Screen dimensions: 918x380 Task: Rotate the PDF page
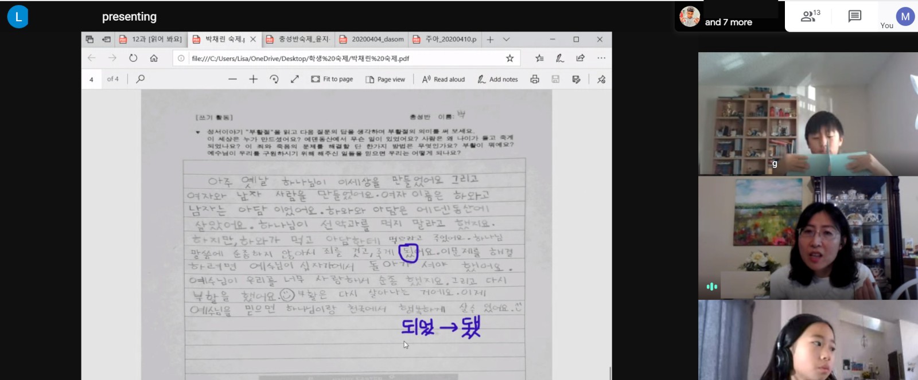[x=274, y=79]
